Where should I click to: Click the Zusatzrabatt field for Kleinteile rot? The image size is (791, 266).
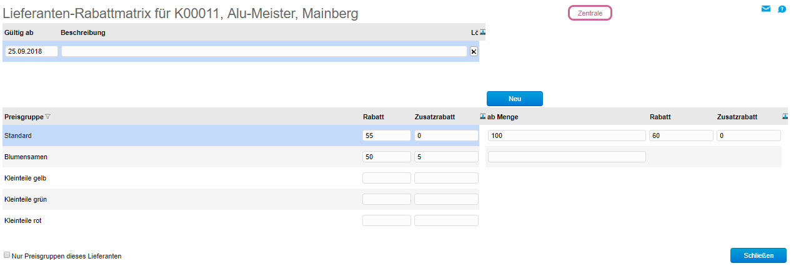(445, 220)
